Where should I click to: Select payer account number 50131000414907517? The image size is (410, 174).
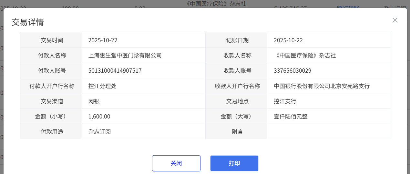click(x=115, y=71)
